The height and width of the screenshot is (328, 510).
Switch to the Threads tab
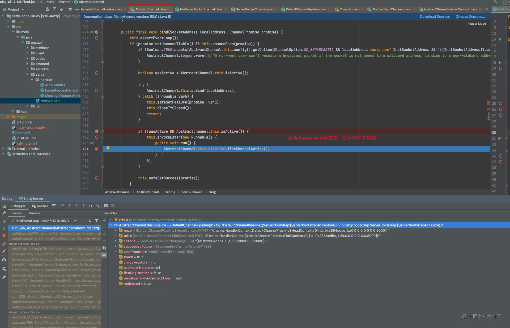34,213
